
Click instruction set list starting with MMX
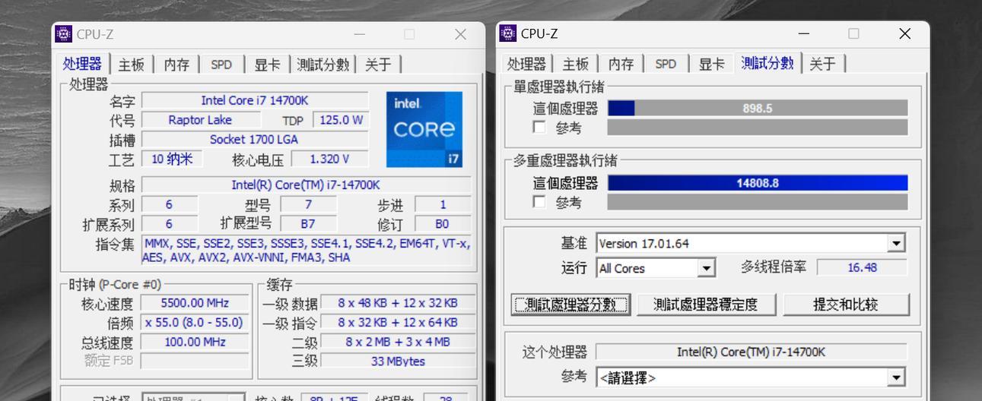pos(306,251)
